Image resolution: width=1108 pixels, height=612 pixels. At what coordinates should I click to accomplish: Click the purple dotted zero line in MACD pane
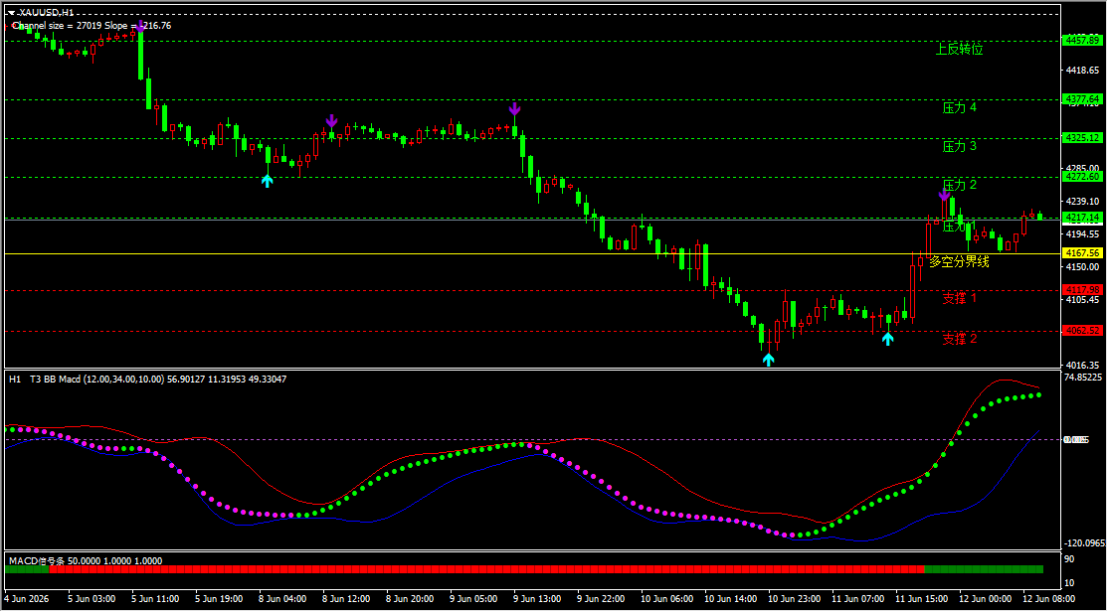tap(531, 440)
